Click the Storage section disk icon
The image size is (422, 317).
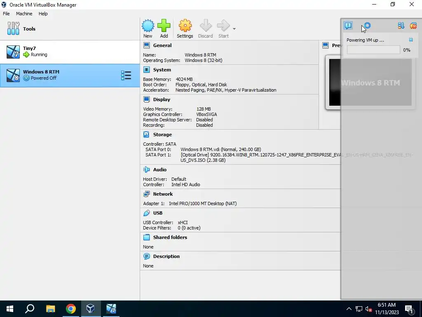pyautogui.click(x=146, y=134)
